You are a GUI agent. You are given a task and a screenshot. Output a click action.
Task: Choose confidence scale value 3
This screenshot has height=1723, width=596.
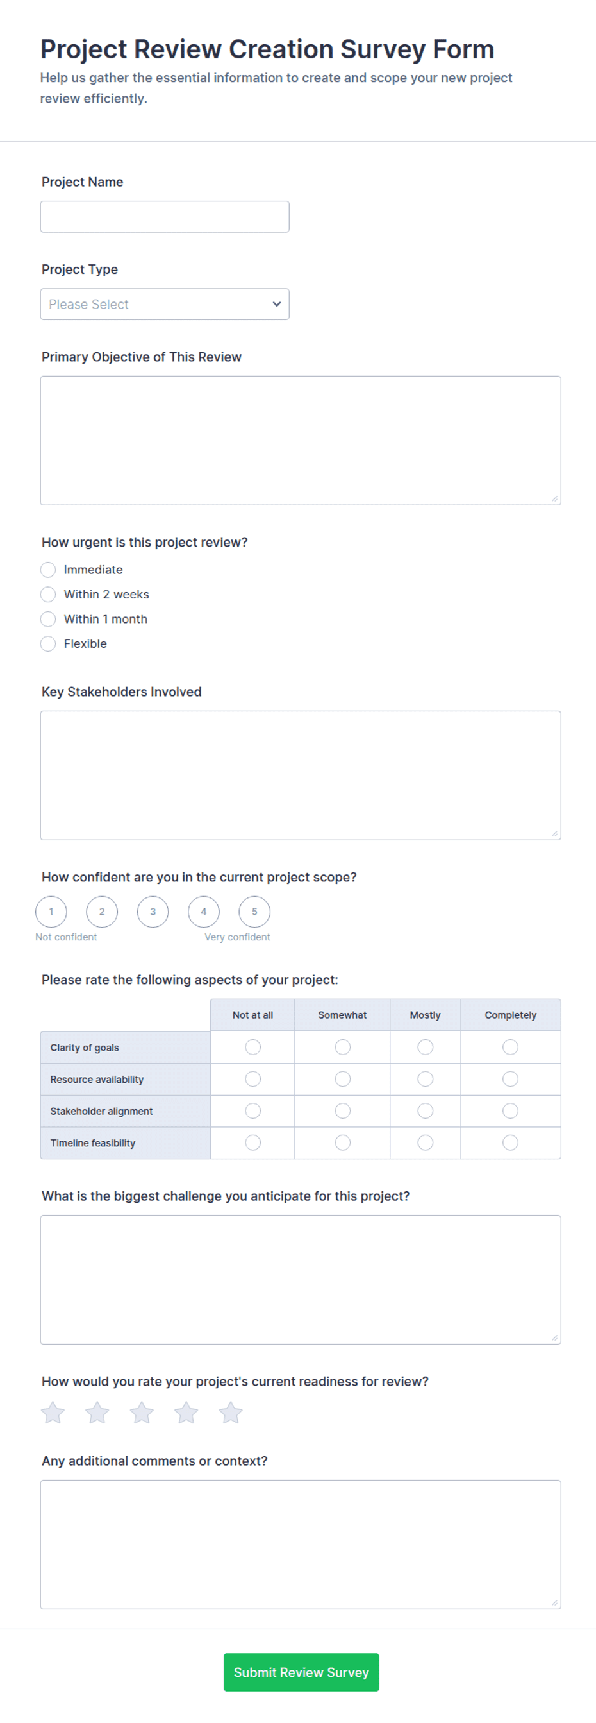pyautogui.click(x=153, y=912)
